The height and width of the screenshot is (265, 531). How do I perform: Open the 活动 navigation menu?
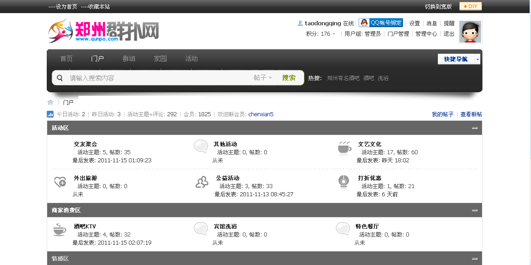point(192,58)
